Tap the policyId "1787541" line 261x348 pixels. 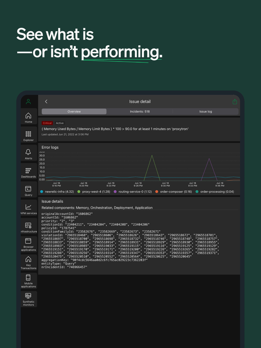coord(59,228)
